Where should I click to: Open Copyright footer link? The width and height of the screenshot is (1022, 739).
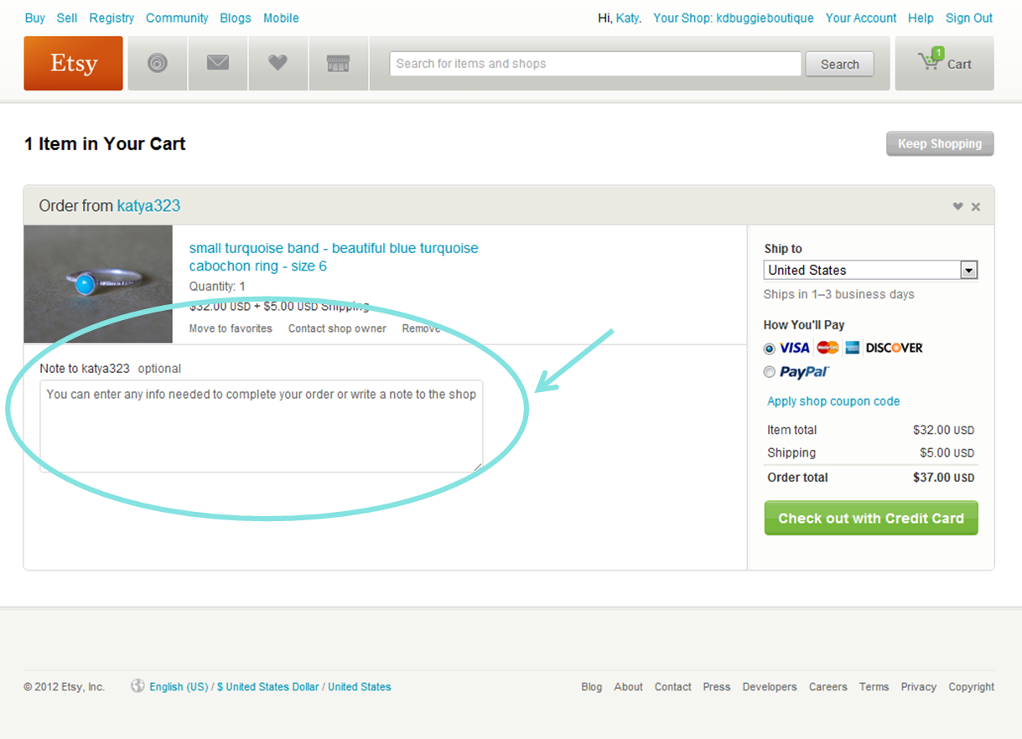972,687
